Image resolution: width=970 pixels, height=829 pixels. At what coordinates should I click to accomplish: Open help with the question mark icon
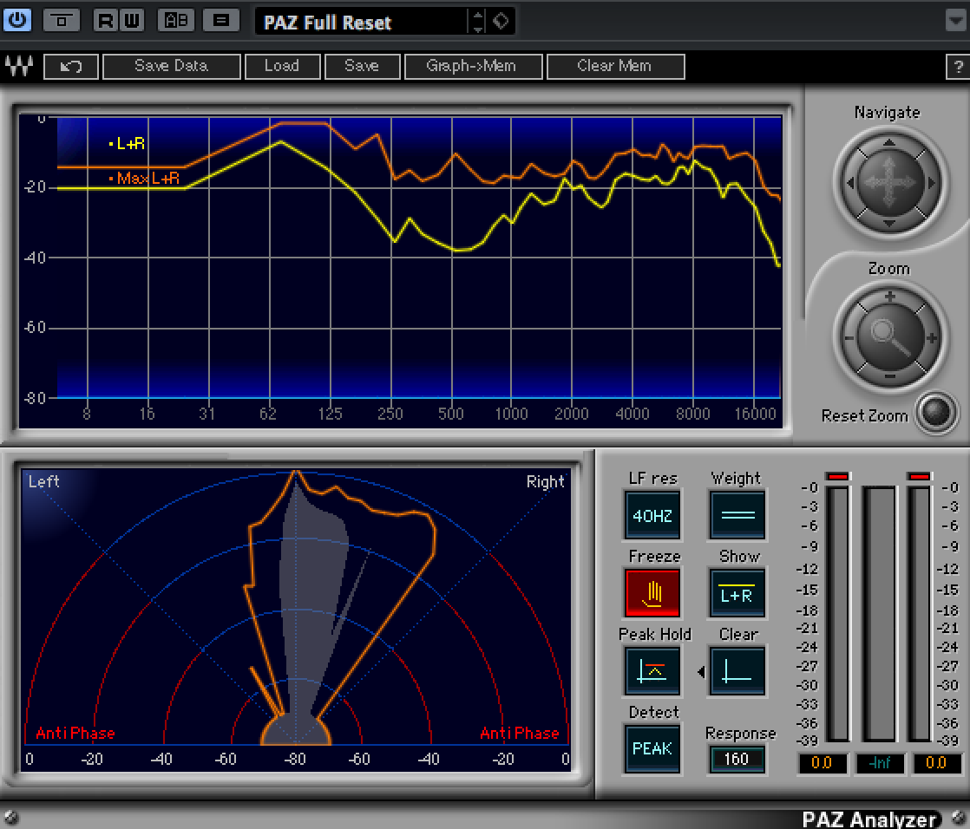(957, 68)
